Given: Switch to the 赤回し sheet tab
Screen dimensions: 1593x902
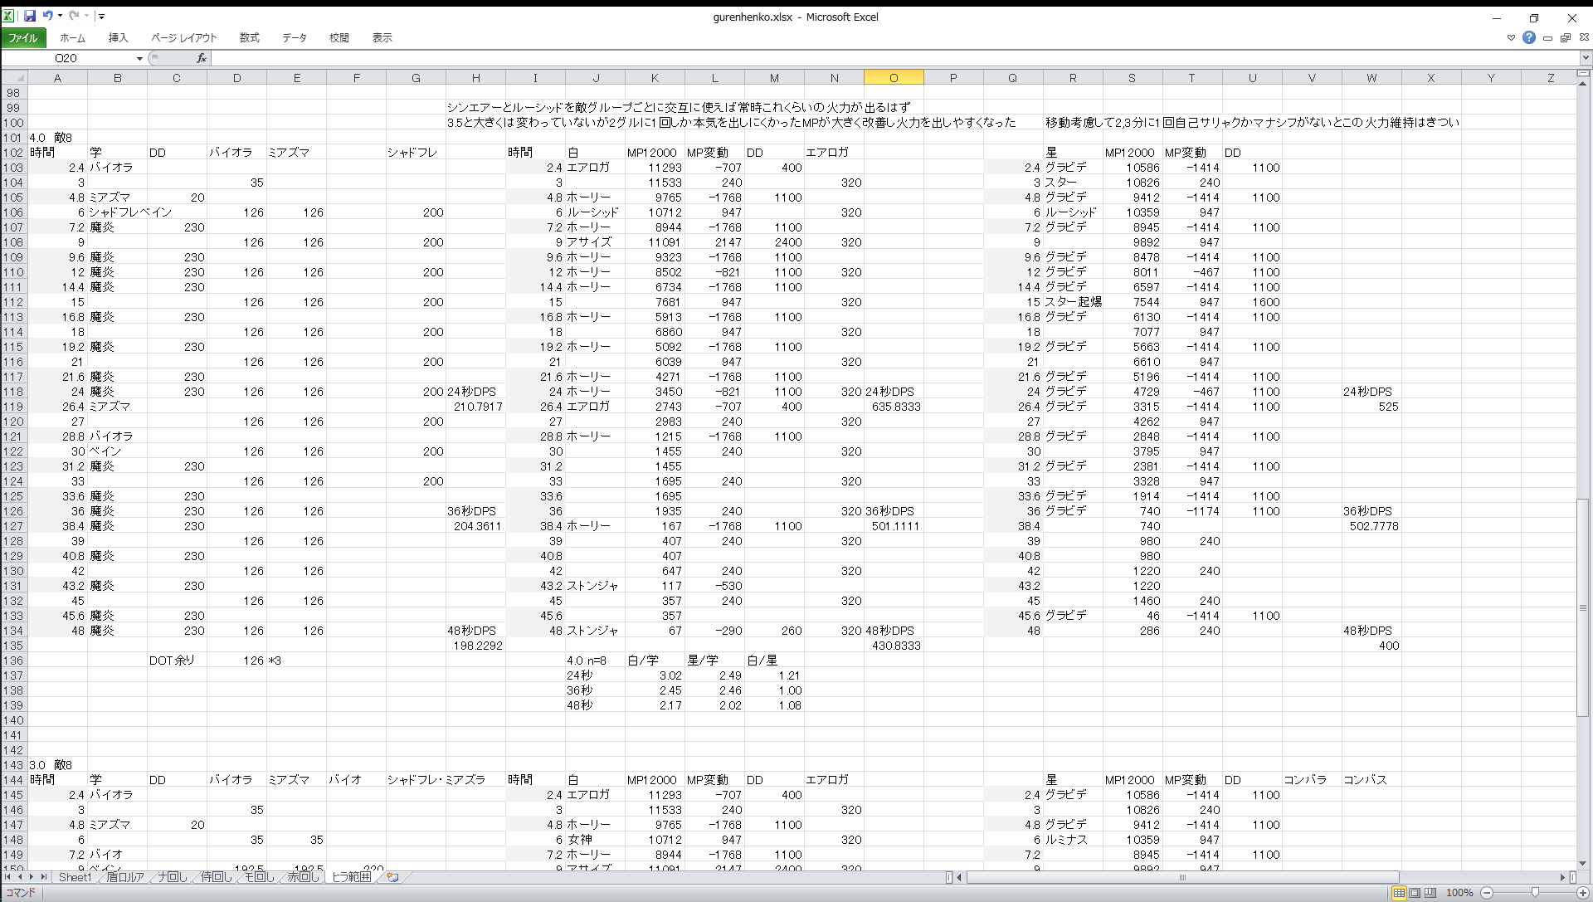Looking at the screenshot, I should pos(303,877).
